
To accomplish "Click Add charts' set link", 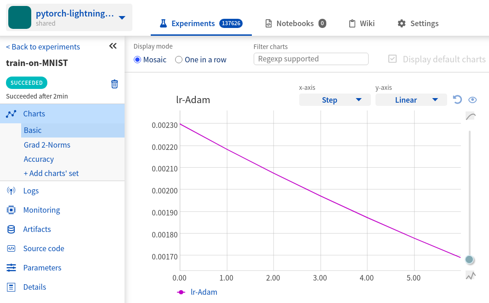I will [51, 173].
